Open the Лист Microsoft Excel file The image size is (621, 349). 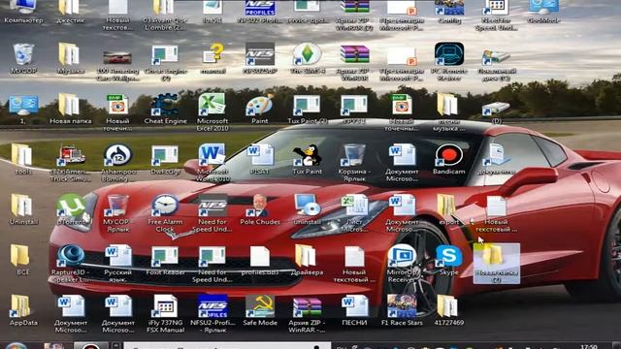pyautogui.click(x=354, y=213)
